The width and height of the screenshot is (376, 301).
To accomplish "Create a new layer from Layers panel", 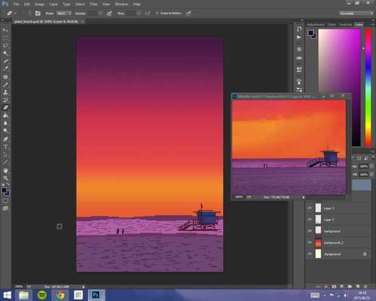I will coord(358,286).
